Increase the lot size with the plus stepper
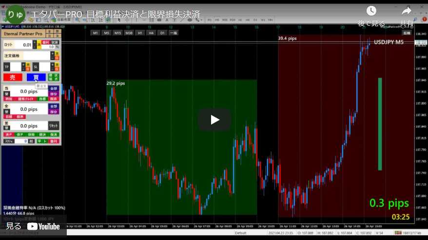This screenshot has width=428, height=240. pos(35,42)
